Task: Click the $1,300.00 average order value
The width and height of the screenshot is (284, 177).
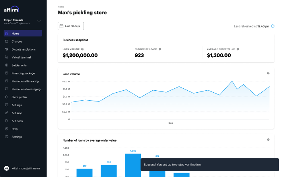Action: 219,55
